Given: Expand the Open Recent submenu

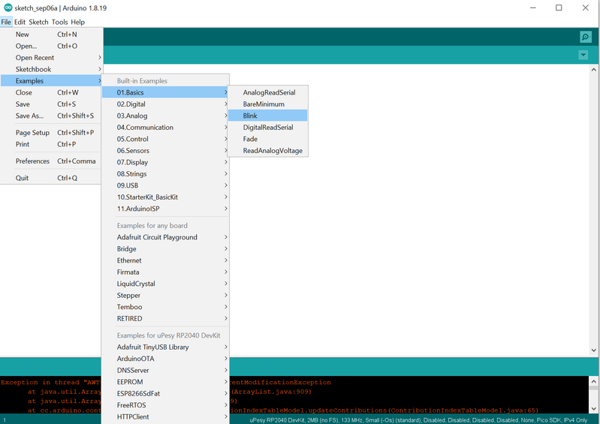Looking at the screenshot, I should [51, 58].
